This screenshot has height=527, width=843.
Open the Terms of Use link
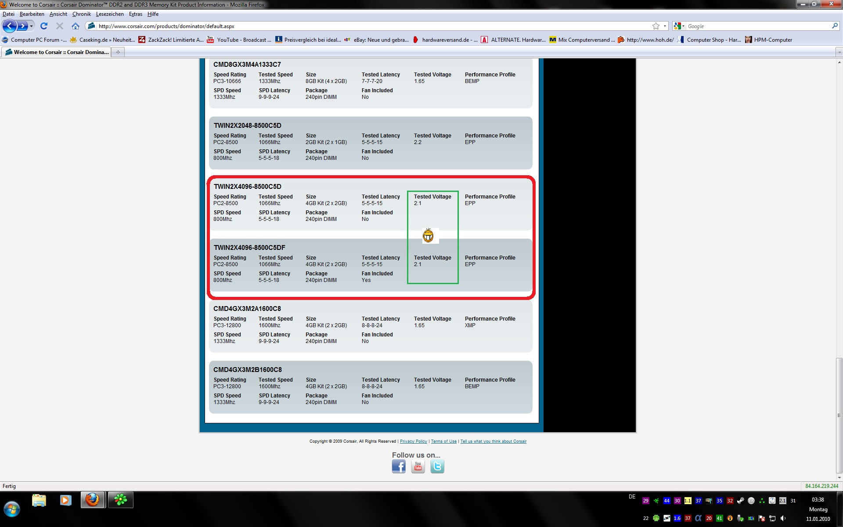pos(443,441)
